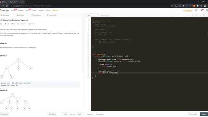Open the Problems list button at bottom left
The height and width of the screenshot is (117, 208).
pyautogui.click(x=4, y=114)
